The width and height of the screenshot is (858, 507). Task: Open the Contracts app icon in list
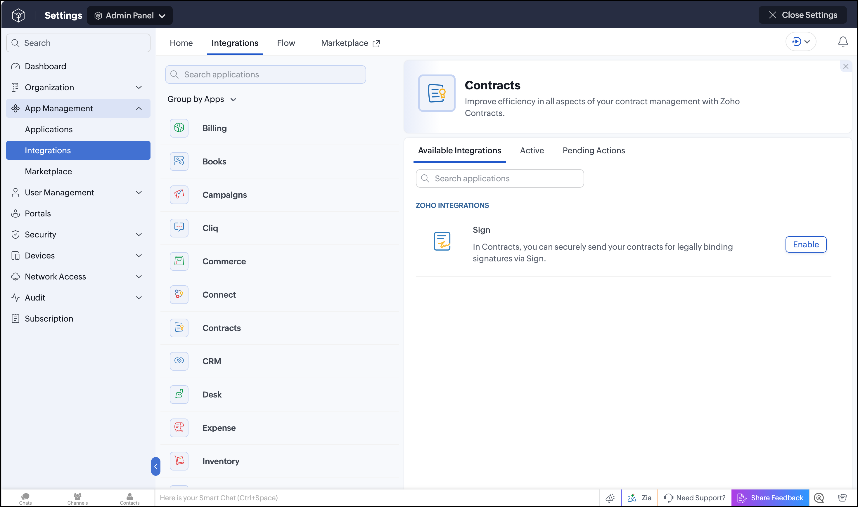(x=179, y=328)
